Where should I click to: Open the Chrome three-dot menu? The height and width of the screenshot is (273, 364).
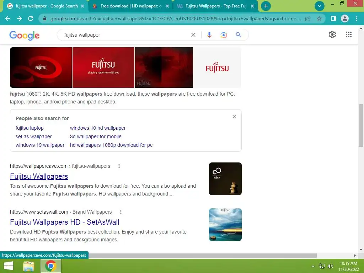tap(356, 18)
